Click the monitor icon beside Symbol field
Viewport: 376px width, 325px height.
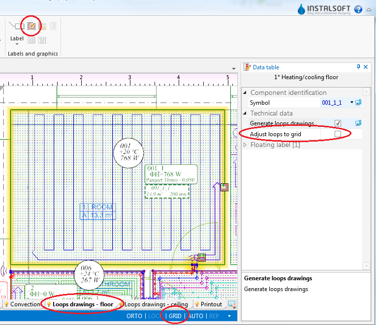tap(358, 102)
